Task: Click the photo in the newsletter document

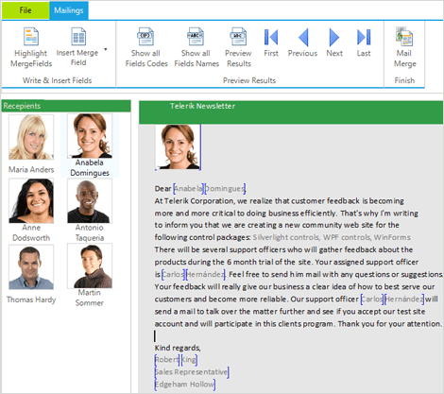Action: click(179, 147)
